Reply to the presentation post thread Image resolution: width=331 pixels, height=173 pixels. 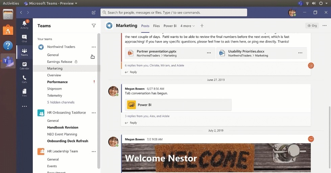[x=131, y=72]
